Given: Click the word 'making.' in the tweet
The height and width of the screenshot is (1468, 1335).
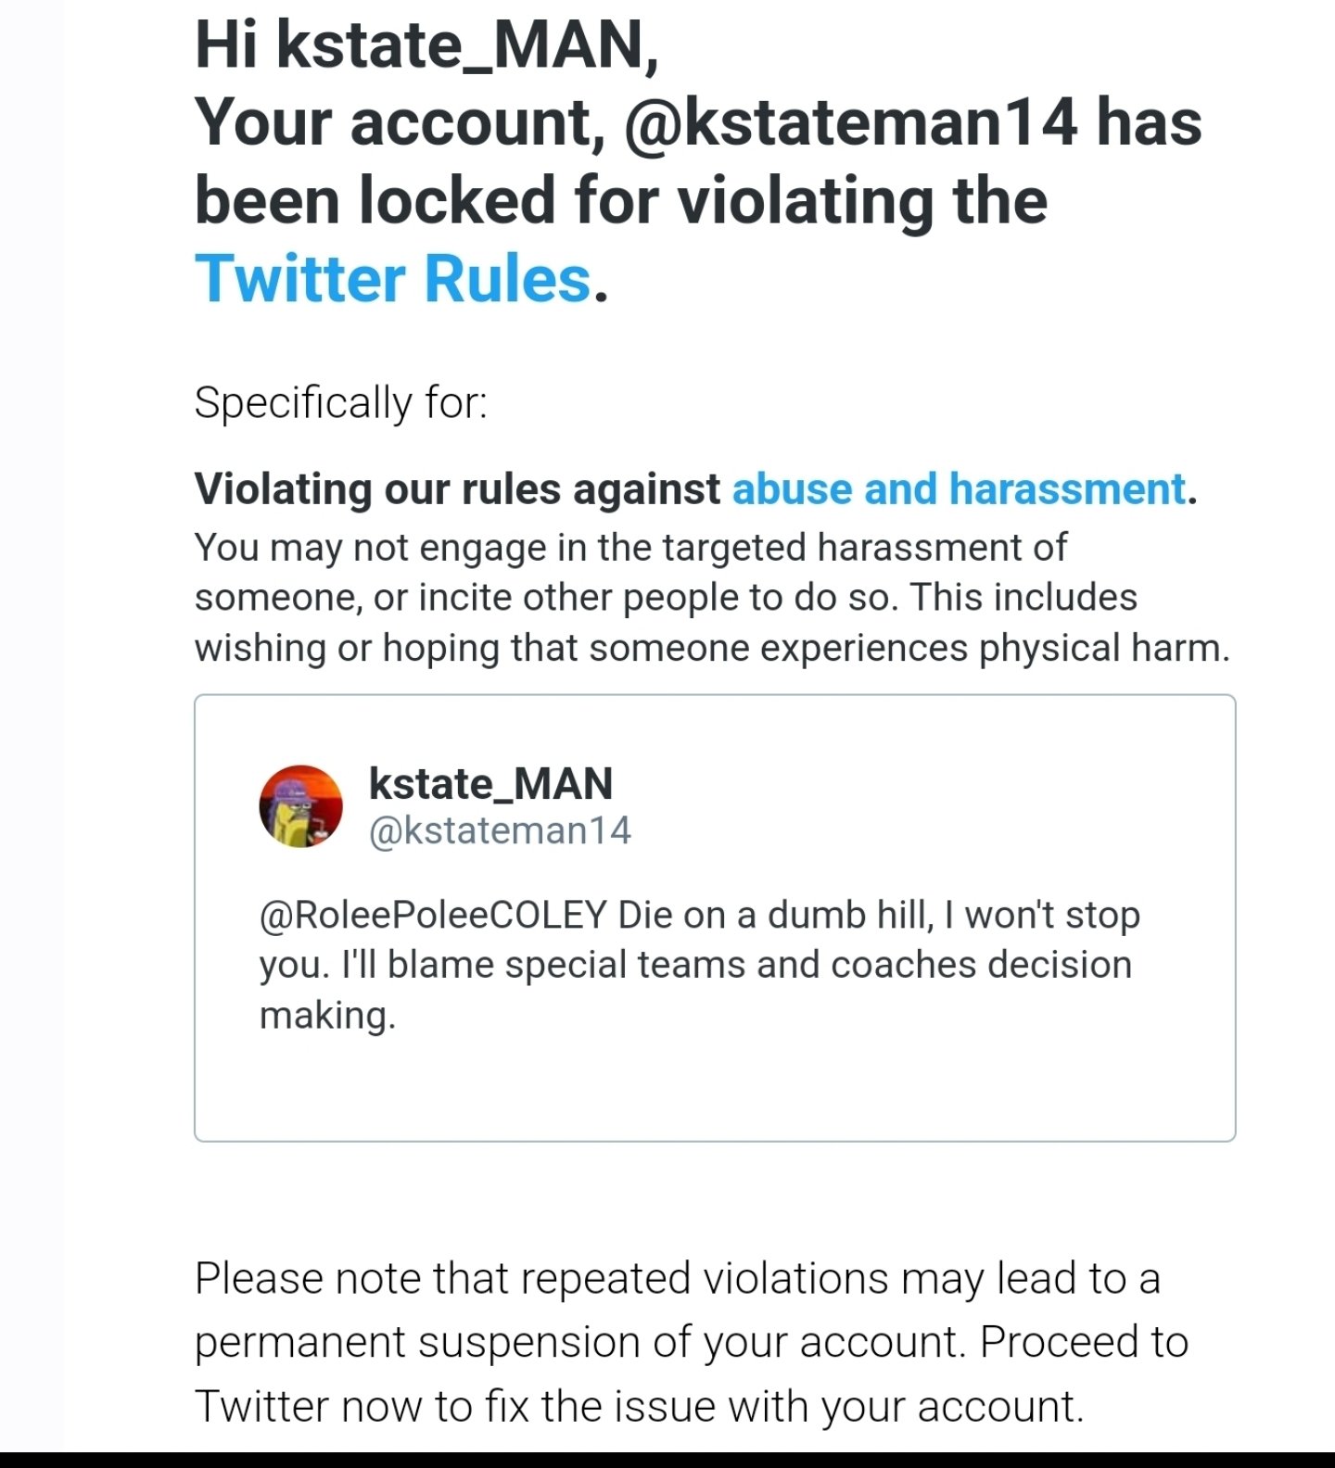Looking at the screenshot, I should (x=327, y=1016).
